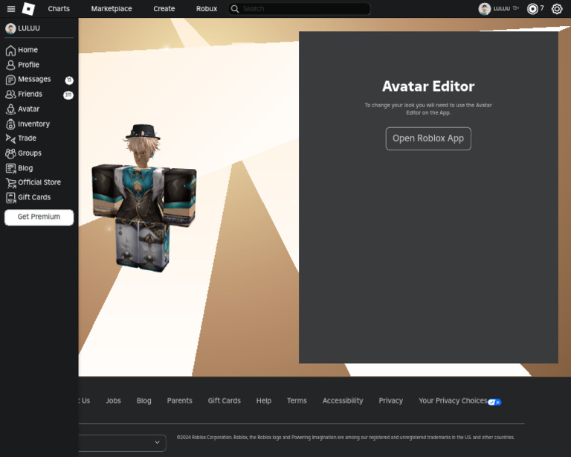Click the Blog icon in sidebar
This screenshot has height=457, width=571.
(x=10, y=168)
